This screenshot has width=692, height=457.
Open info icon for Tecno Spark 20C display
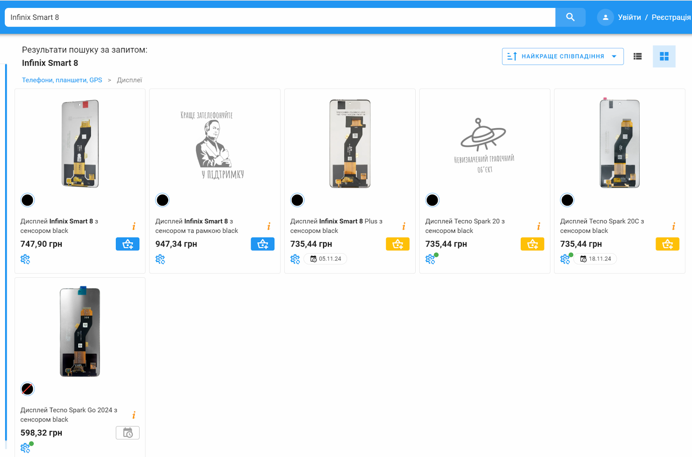673,226
